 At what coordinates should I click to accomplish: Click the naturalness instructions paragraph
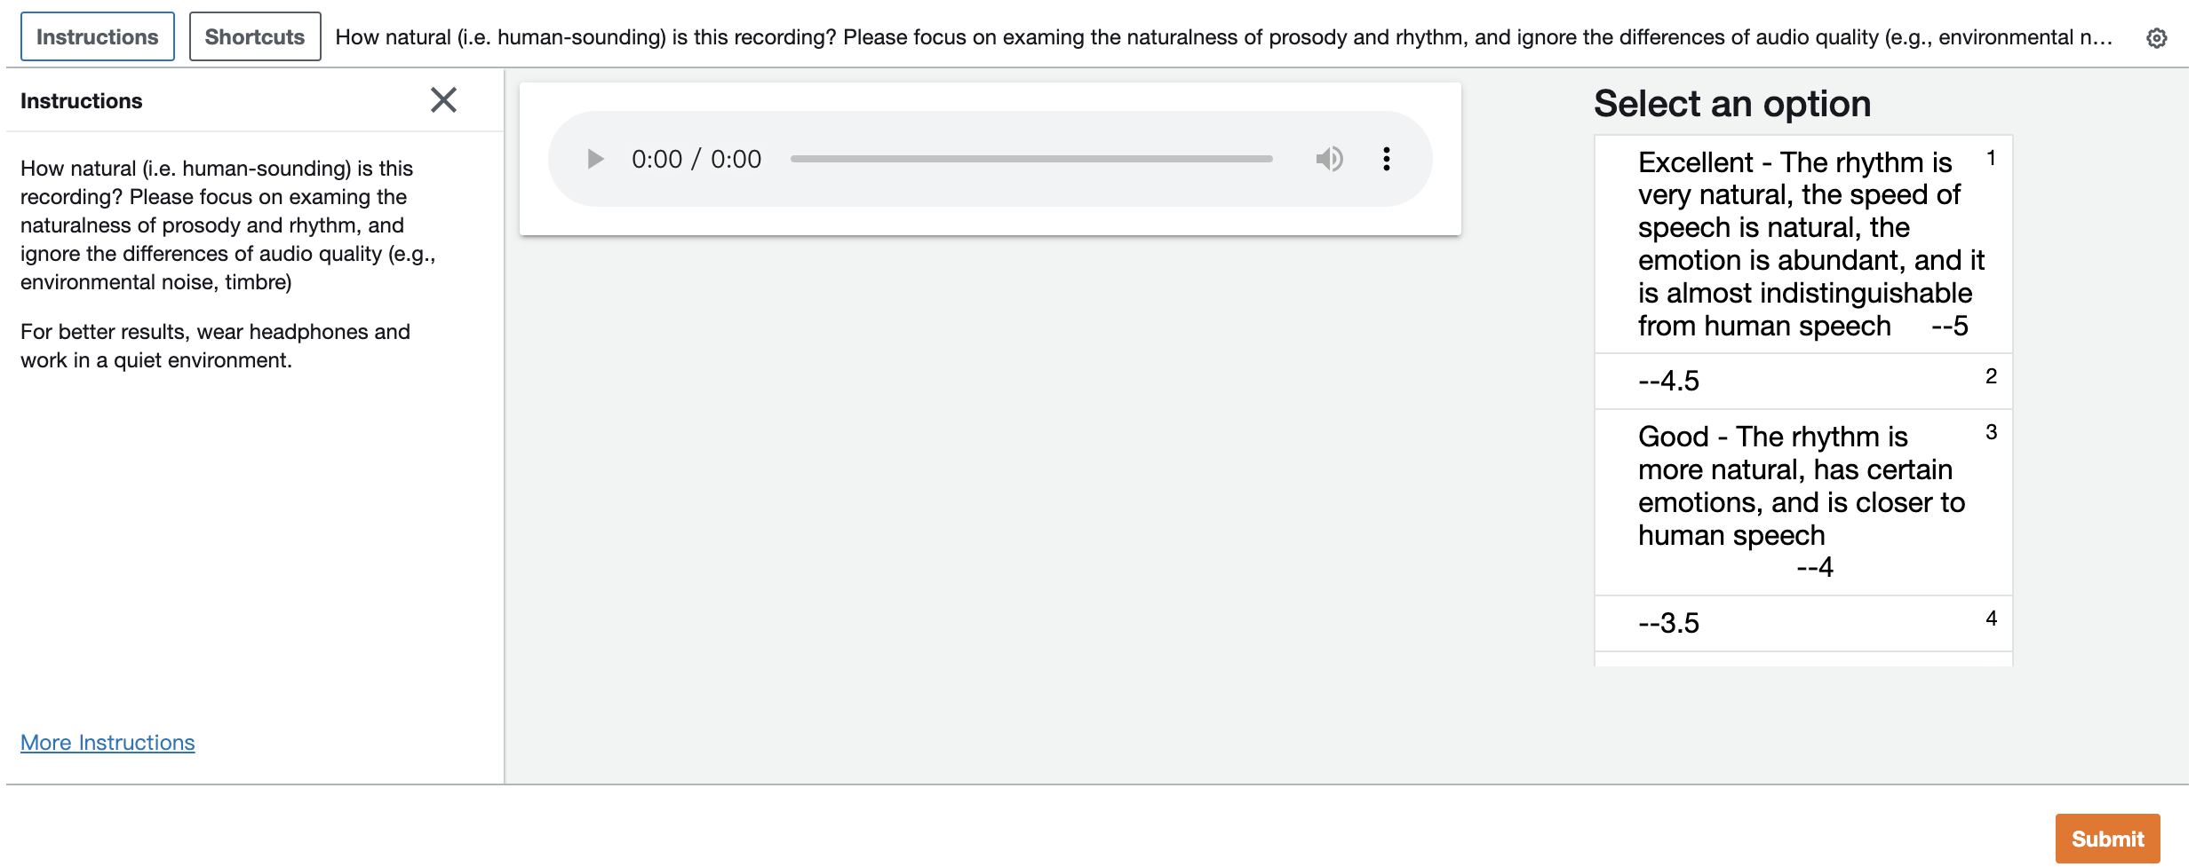click(x=228, y=225)
